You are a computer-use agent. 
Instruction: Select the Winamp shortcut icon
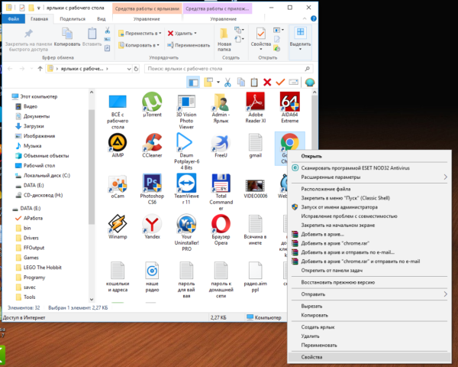pos(118,223)
